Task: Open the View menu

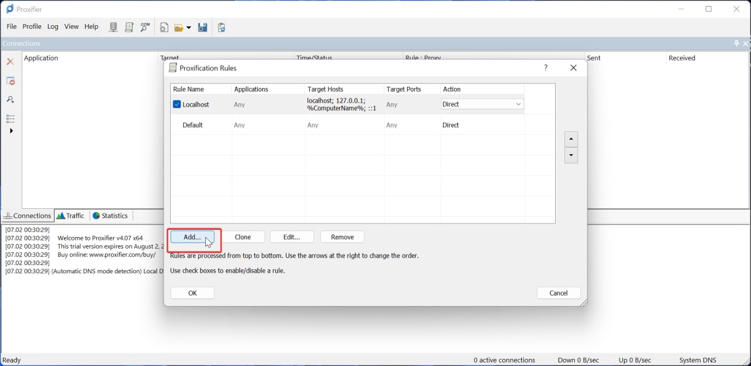Action: pyautogui.click(x=72, y=26)
